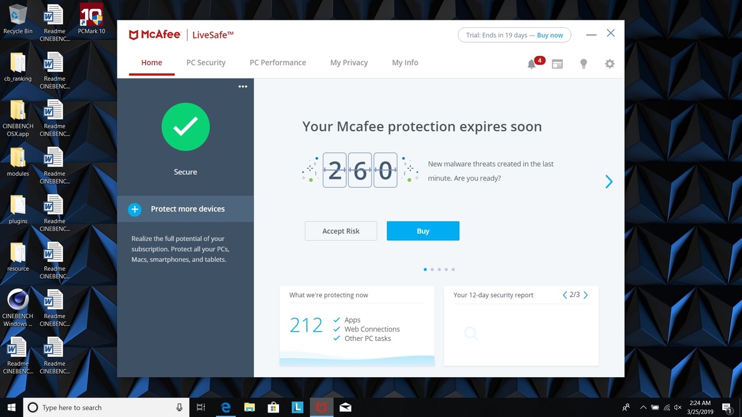Open three-dot menu in the status panel

[243, 87]
